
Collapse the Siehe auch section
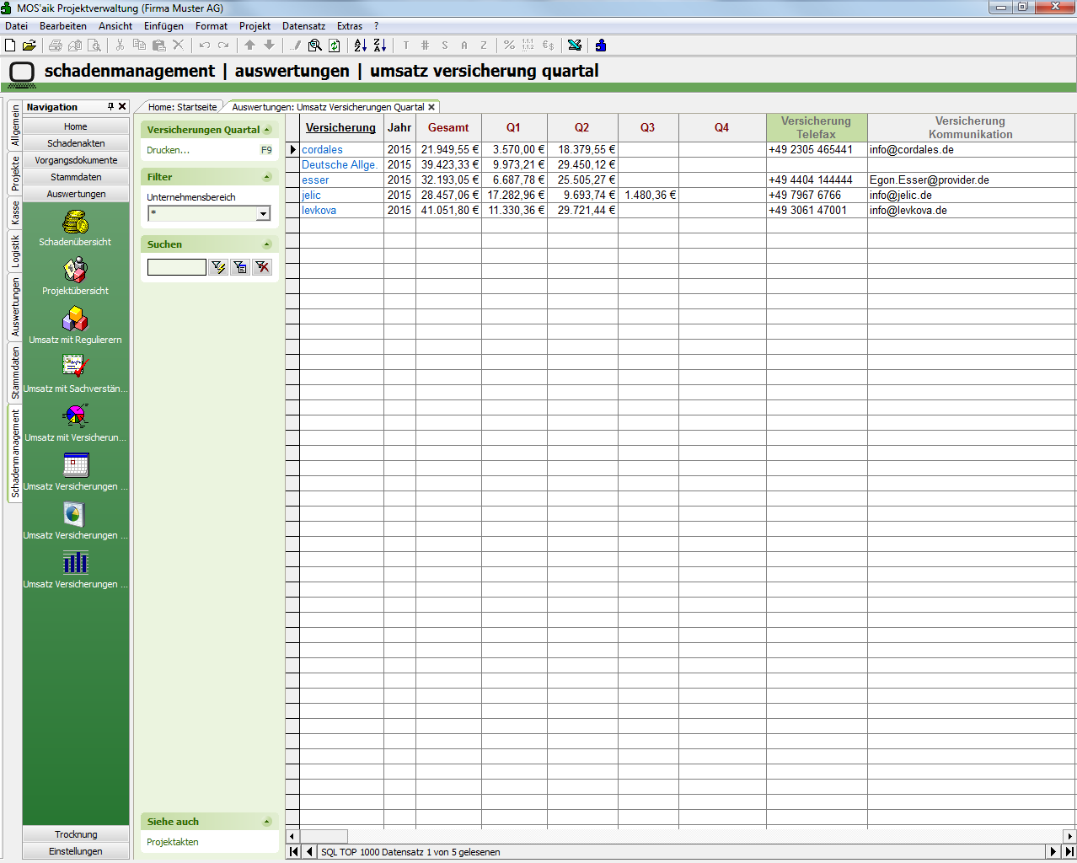[267, 822]
